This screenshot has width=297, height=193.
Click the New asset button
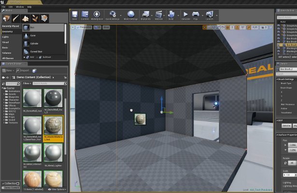(10, 70)
